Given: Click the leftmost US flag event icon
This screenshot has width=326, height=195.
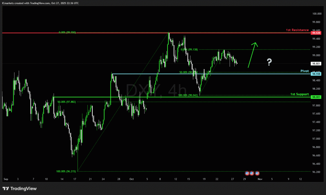Looking at the screenshot, I should point(247,173).
